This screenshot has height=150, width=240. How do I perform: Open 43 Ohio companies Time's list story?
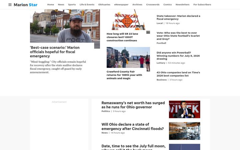click(178, 74)
